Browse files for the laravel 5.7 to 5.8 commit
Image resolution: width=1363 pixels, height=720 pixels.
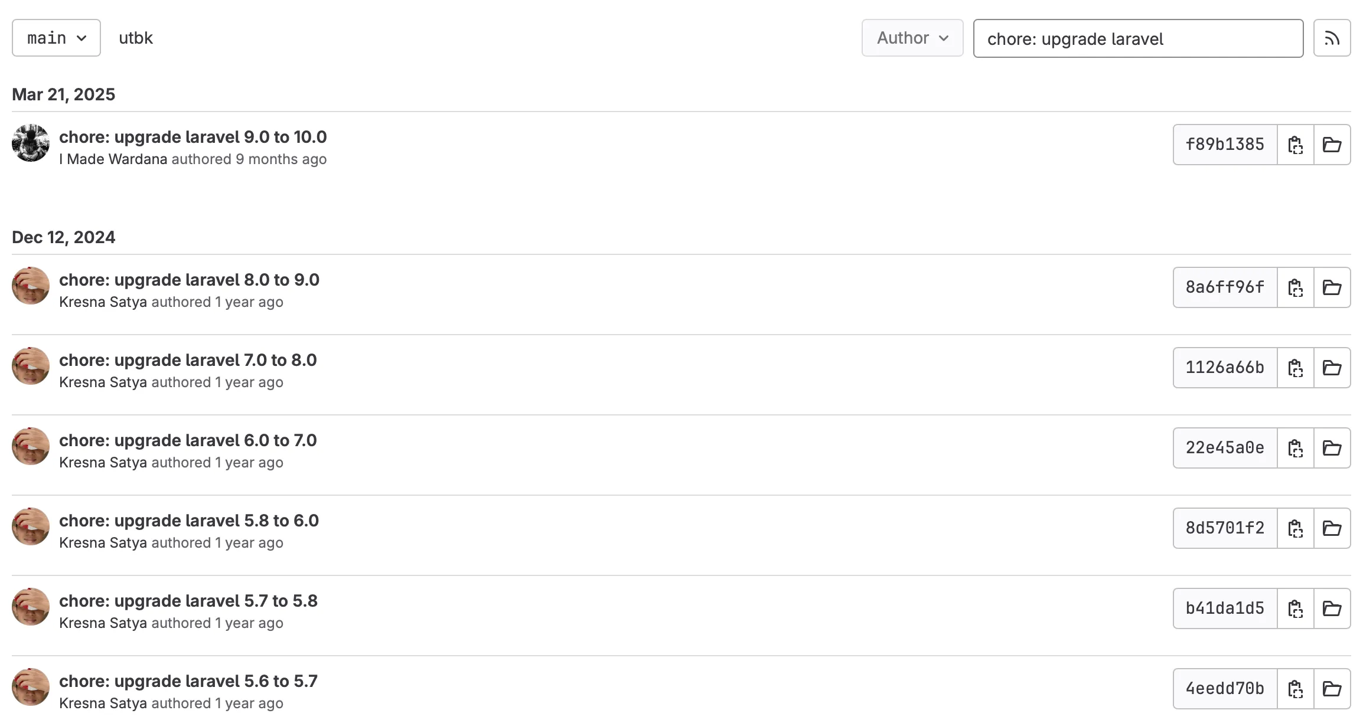click(1332, 608)
